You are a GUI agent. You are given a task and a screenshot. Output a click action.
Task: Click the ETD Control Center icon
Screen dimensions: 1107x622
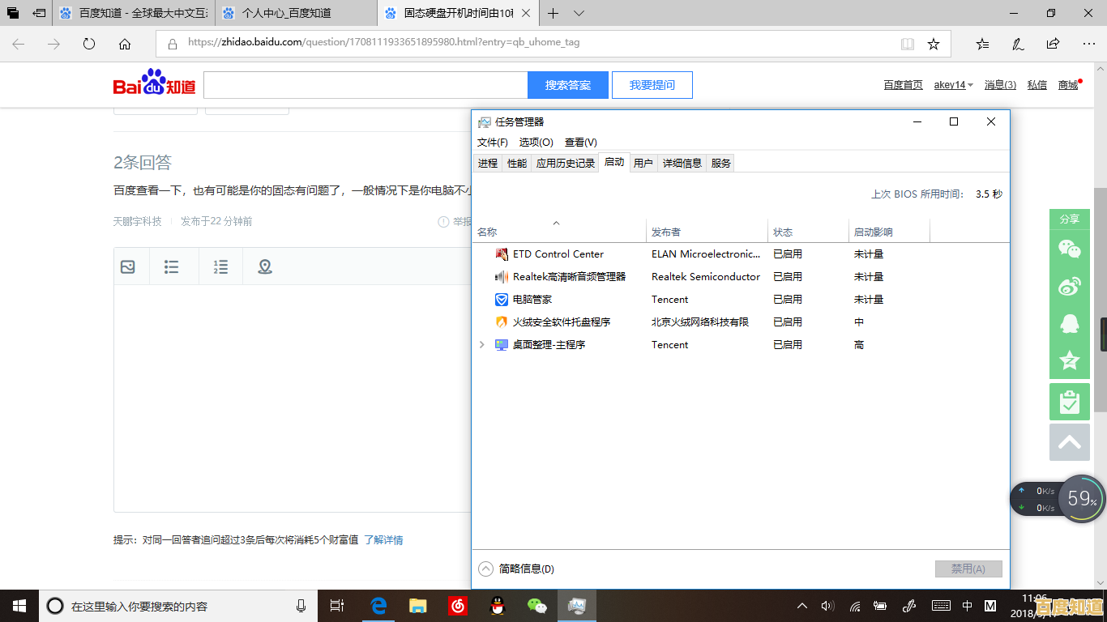coord(501,253)
